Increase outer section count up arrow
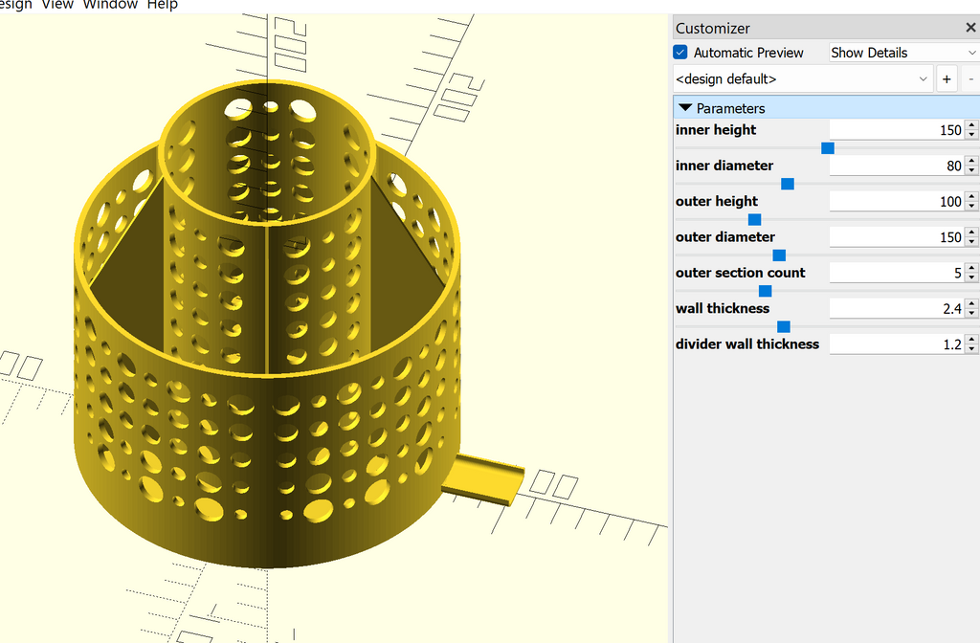The height and width of the screenshot is (643, 980). [x=971, y=269]
